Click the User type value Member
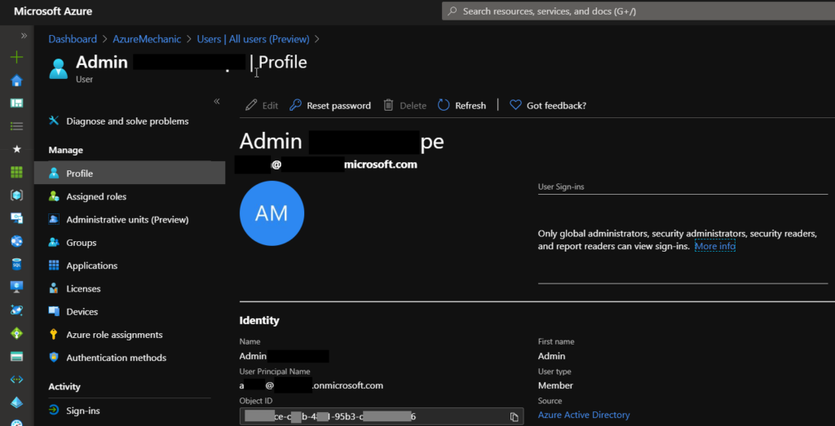This screenshot has height=426, width=835. point(555,385)
